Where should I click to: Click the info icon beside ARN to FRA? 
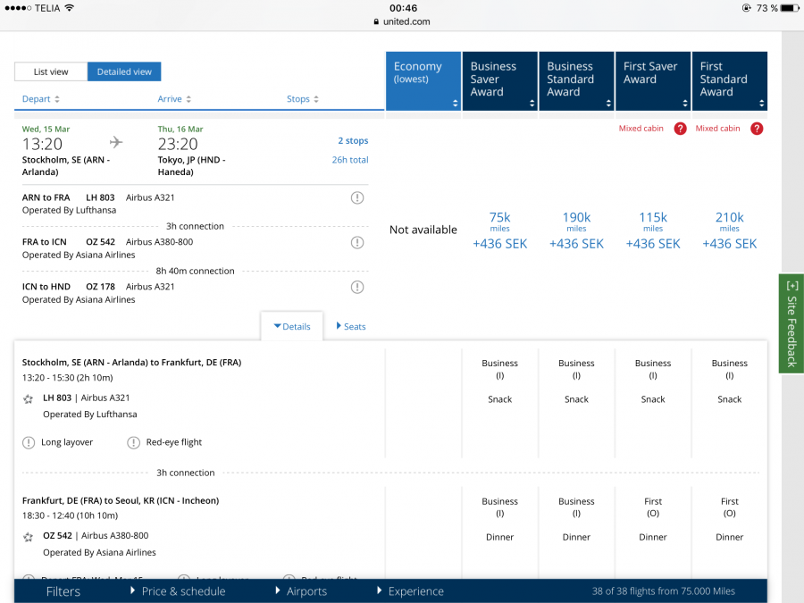coord(357,198)
